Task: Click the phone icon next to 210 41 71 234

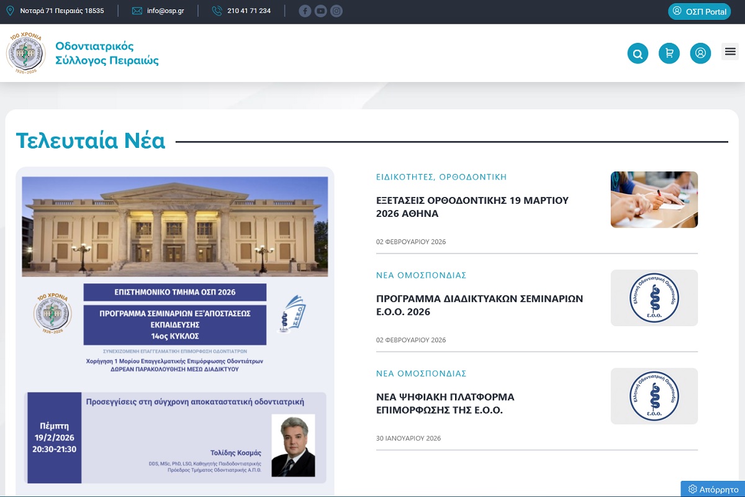Action: pyautogui.click(x=217, y=11)
